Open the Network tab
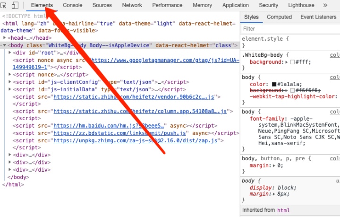The height and width of the screenshot is (217, 340). tap(132, 5)
